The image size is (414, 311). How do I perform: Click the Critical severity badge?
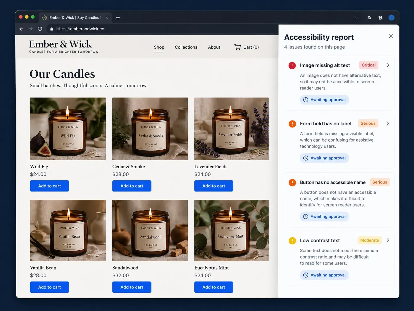click(x=368, y=65)
